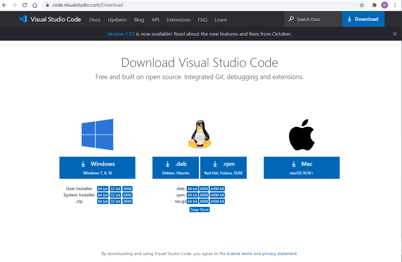This screenshot has width=402, height=262.
Task: Select Linux .tar.gz ARM 64
Action: 217,201
